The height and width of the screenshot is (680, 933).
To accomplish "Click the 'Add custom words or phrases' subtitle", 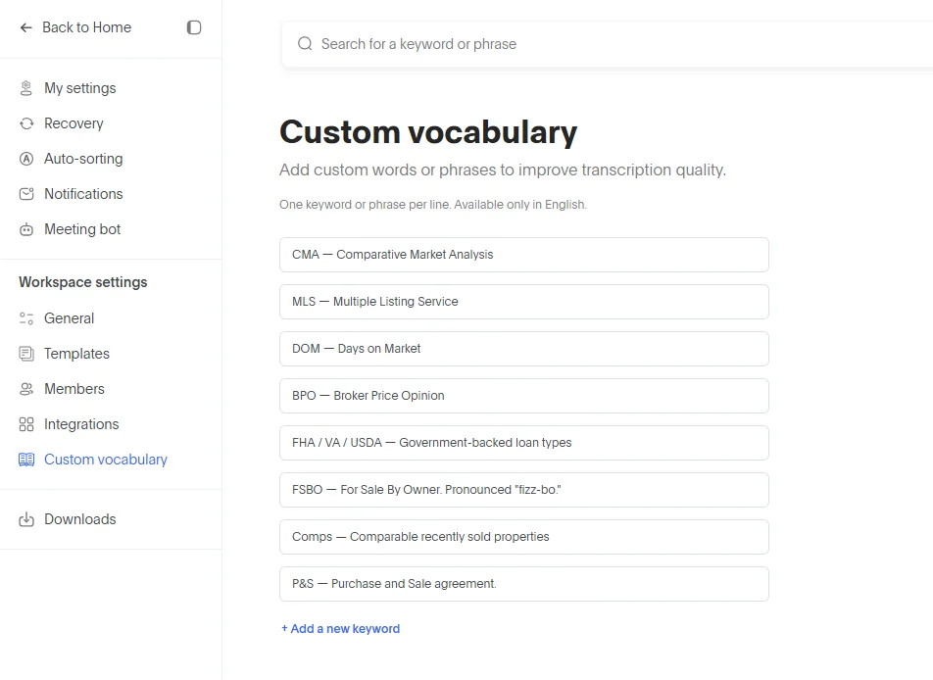I will (x=503, y=170).
